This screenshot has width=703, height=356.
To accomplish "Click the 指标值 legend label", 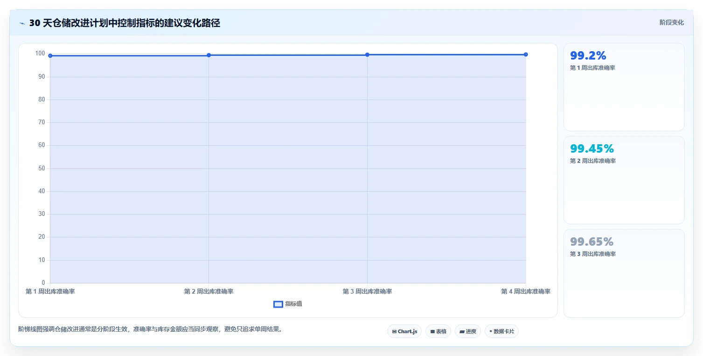I will coord(294,304).
